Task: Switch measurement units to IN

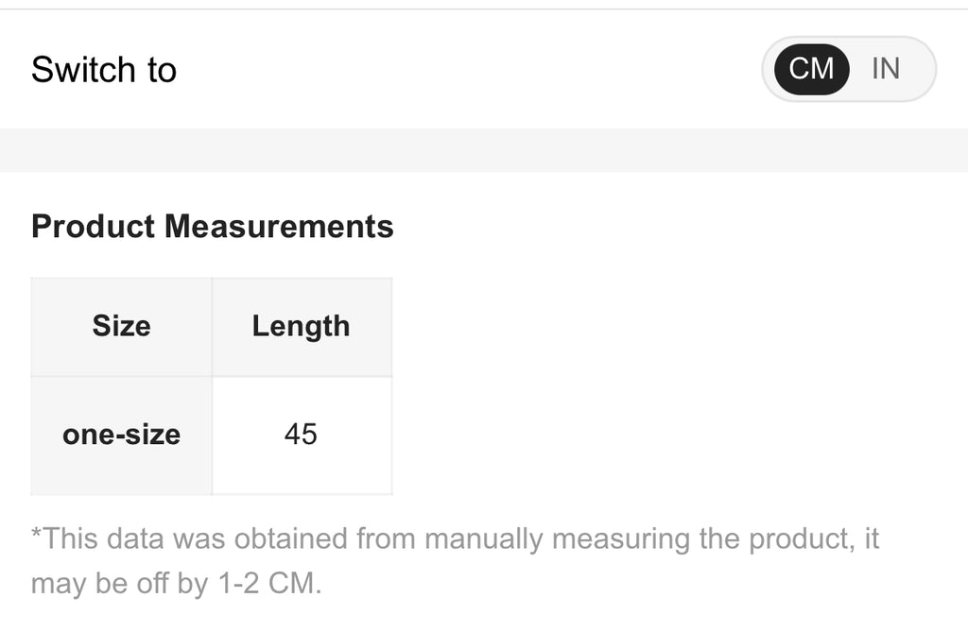Action: [x=886, y=69]
